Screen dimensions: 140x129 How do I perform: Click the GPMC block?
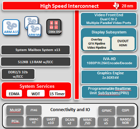[x=107, y=111]
